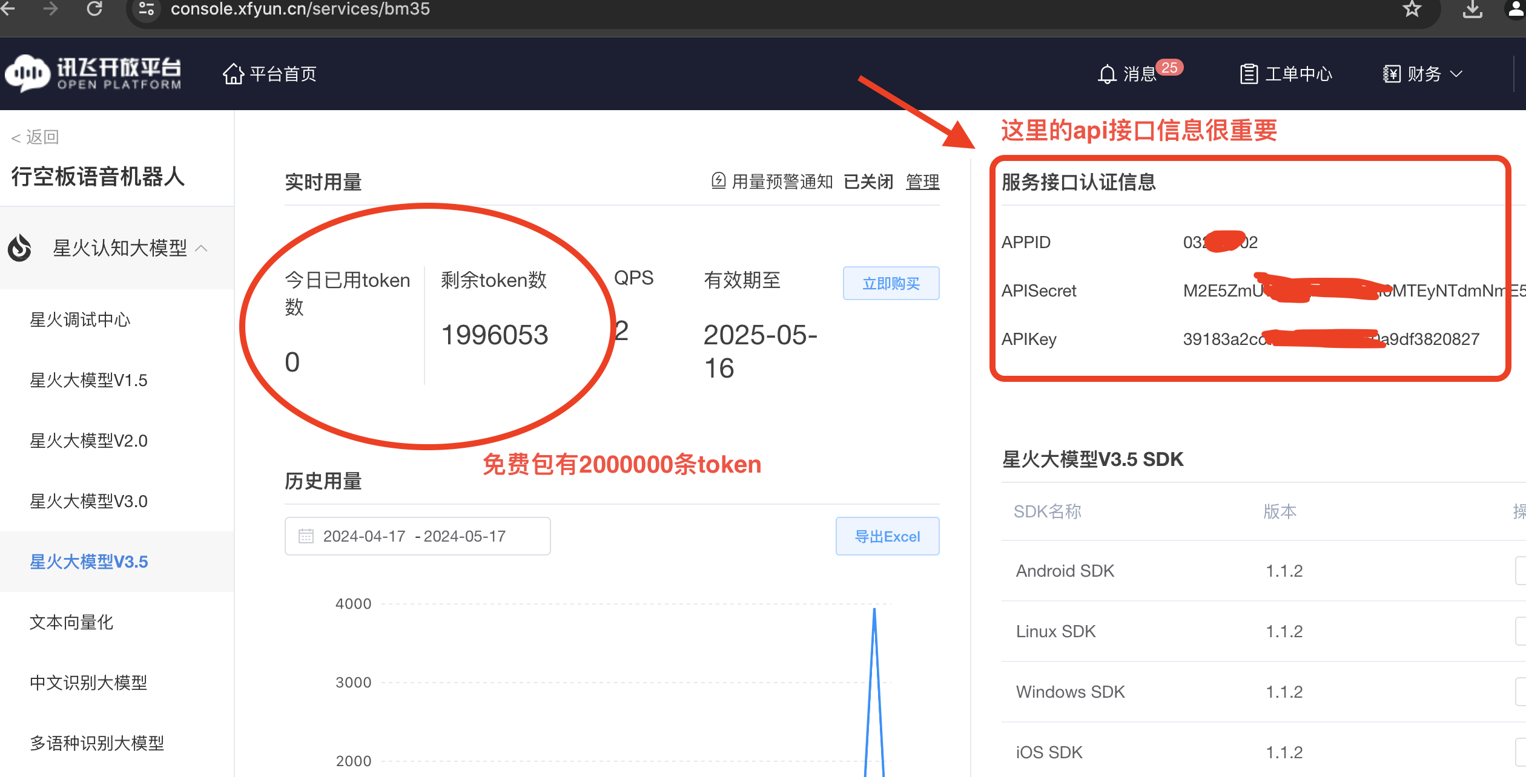Viewport: 1526px width, 777px height.
Task: Click the SDK名称 column header
Action: pos(1048,511)
